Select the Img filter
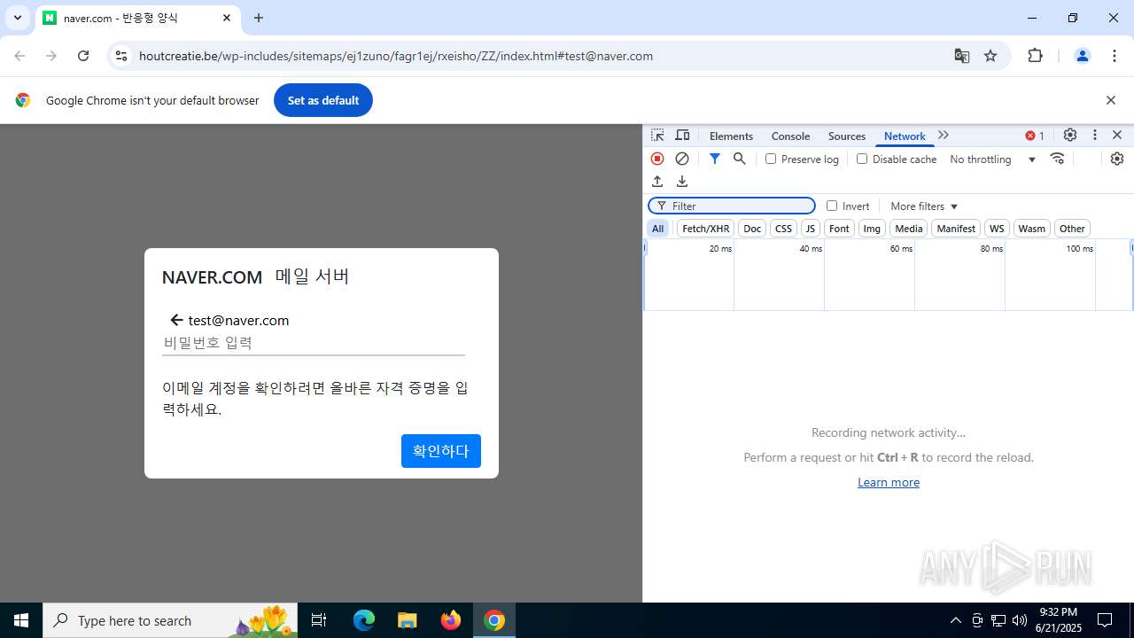Image resolution: width=1134 pixels, height=638 pixels. 872,229
